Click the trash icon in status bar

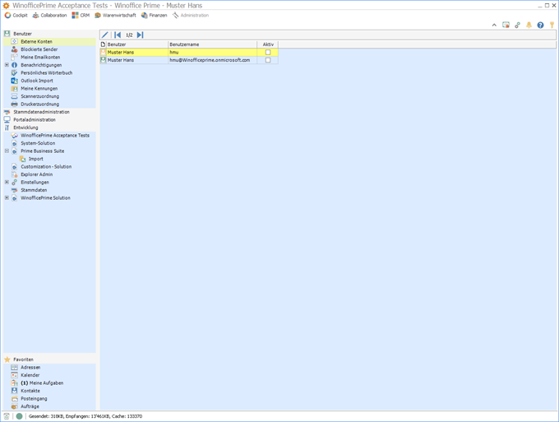[7, 416]
